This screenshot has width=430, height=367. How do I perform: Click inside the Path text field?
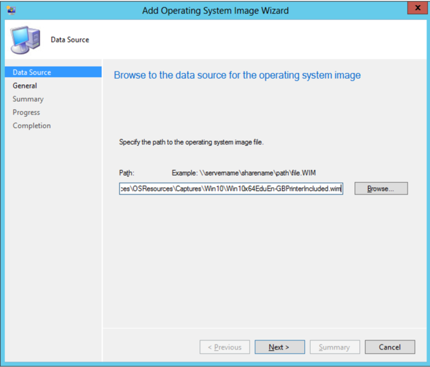point(231,189)
